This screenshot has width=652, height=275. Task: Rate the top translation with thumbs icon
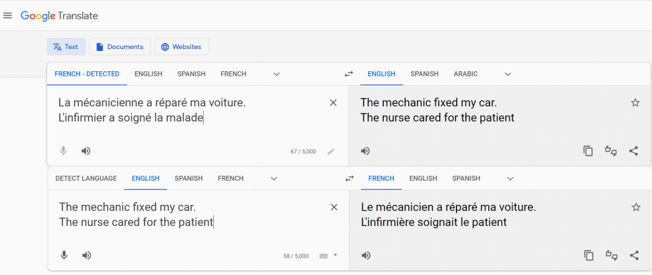click(x=611, y=151)
